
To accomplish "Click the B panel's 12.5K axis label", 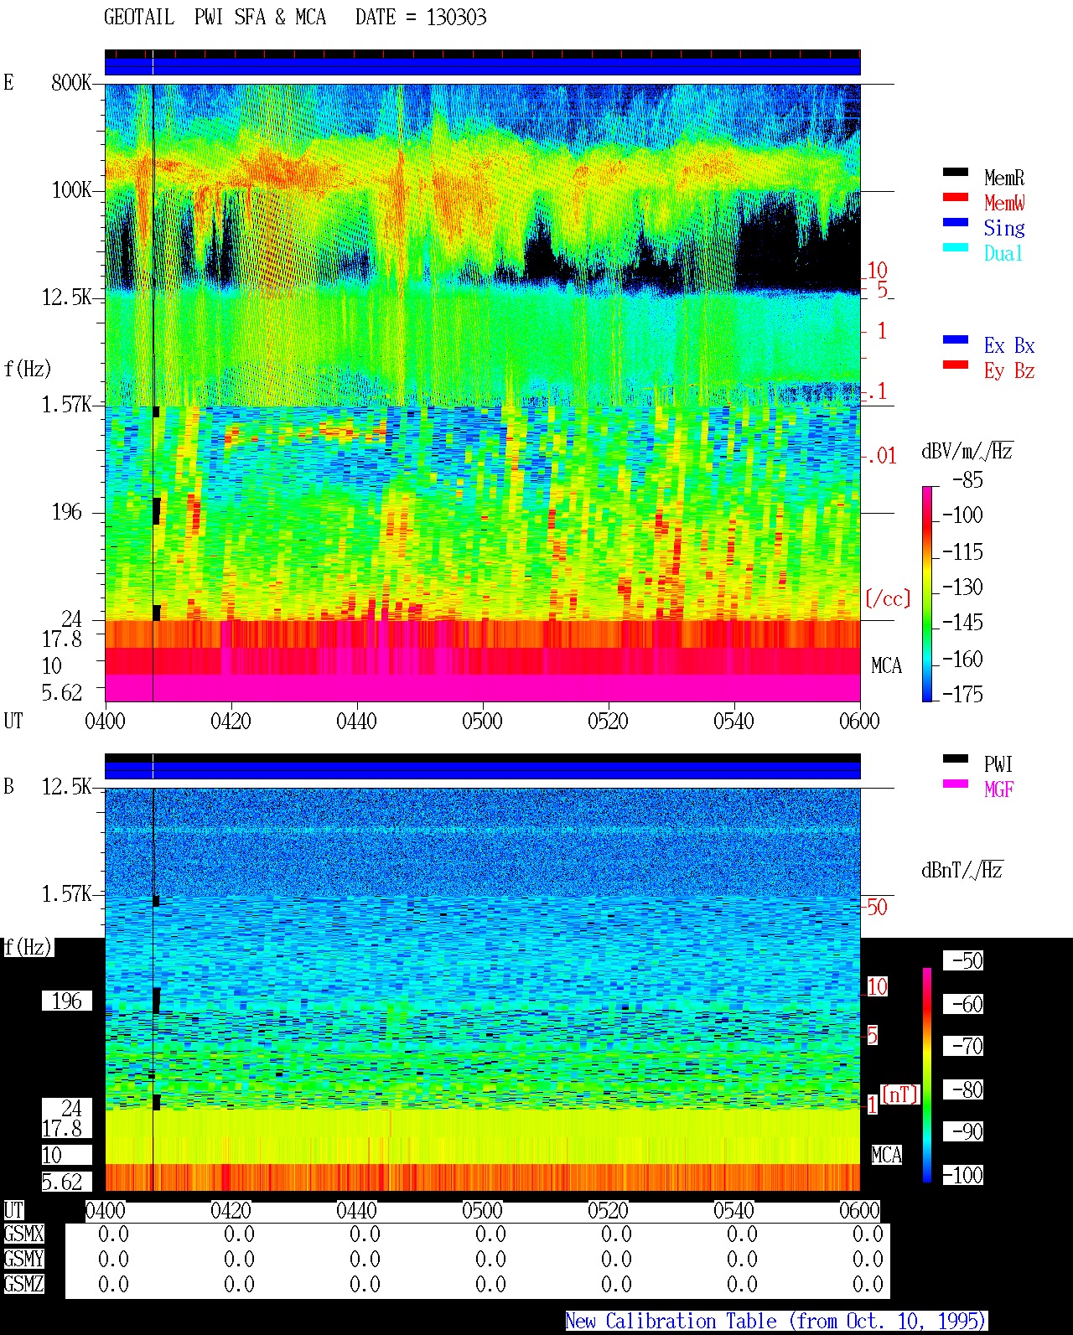I will [x=66, y=787].
